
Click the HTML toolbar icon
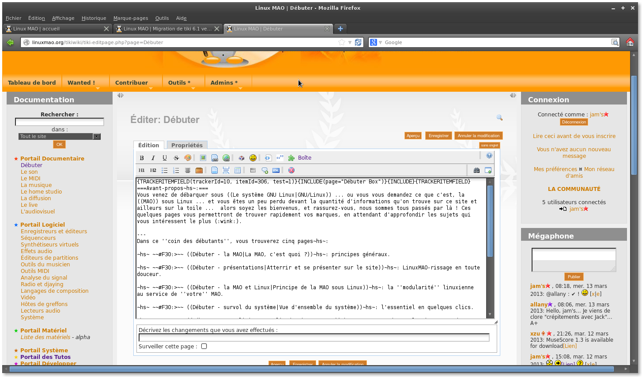pos(276,170)
